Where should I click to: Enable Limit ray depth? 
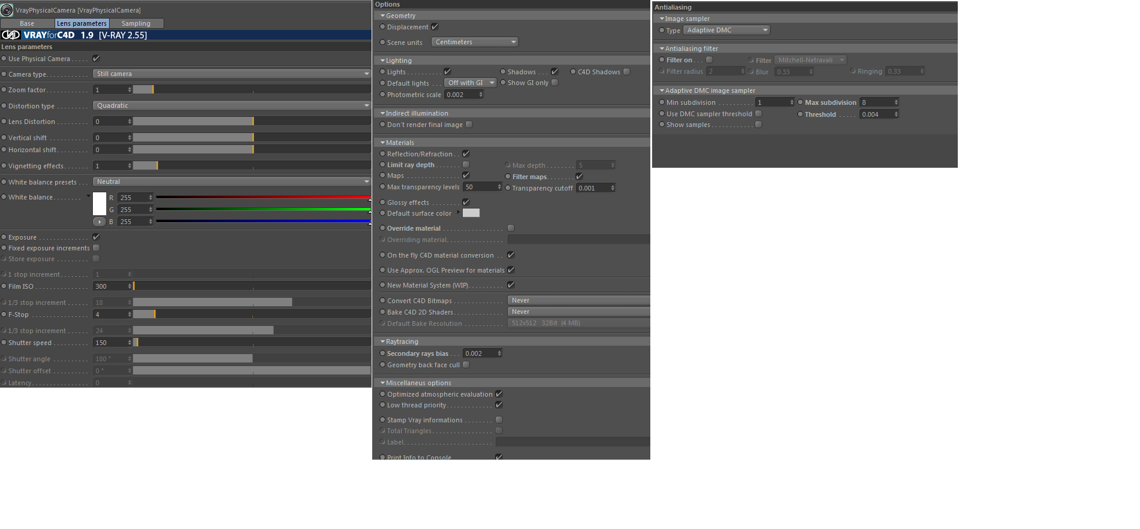point(466,165)
